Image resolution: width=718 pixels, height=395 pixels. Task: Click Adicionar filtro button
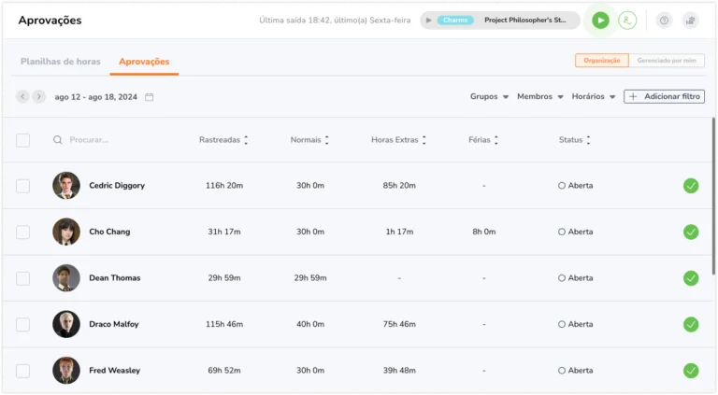coord(664,96)
